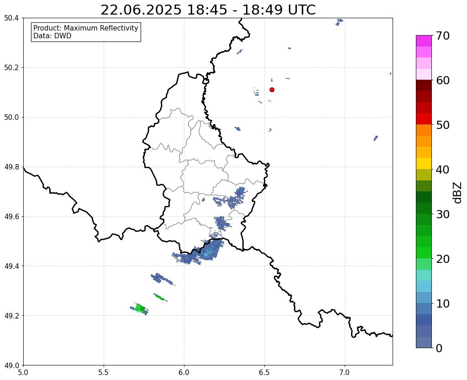Click the red station marker dot
This screenshot has height=380, width=467.
[x=272, y=90]
